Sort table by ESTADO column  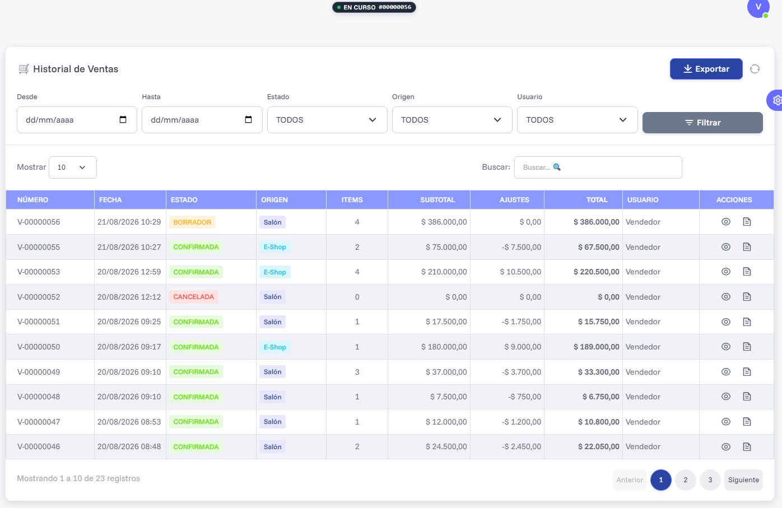pos(211,200)
